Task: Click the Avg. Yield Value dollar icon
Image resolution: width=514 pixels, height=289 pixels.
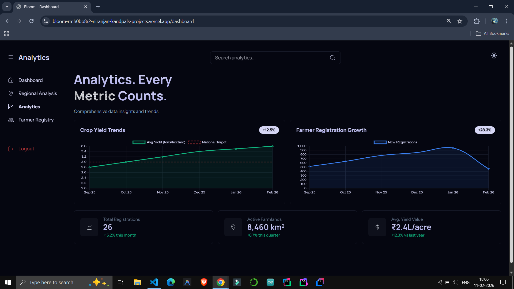Action: tap(377, 227)
